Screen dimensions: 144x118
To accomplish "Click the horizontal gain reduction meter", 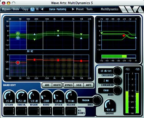I will coord(119,56).
